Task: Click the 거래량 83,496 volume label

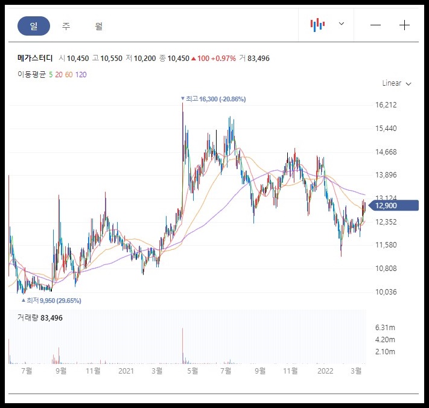Action: tap(40, 317)
